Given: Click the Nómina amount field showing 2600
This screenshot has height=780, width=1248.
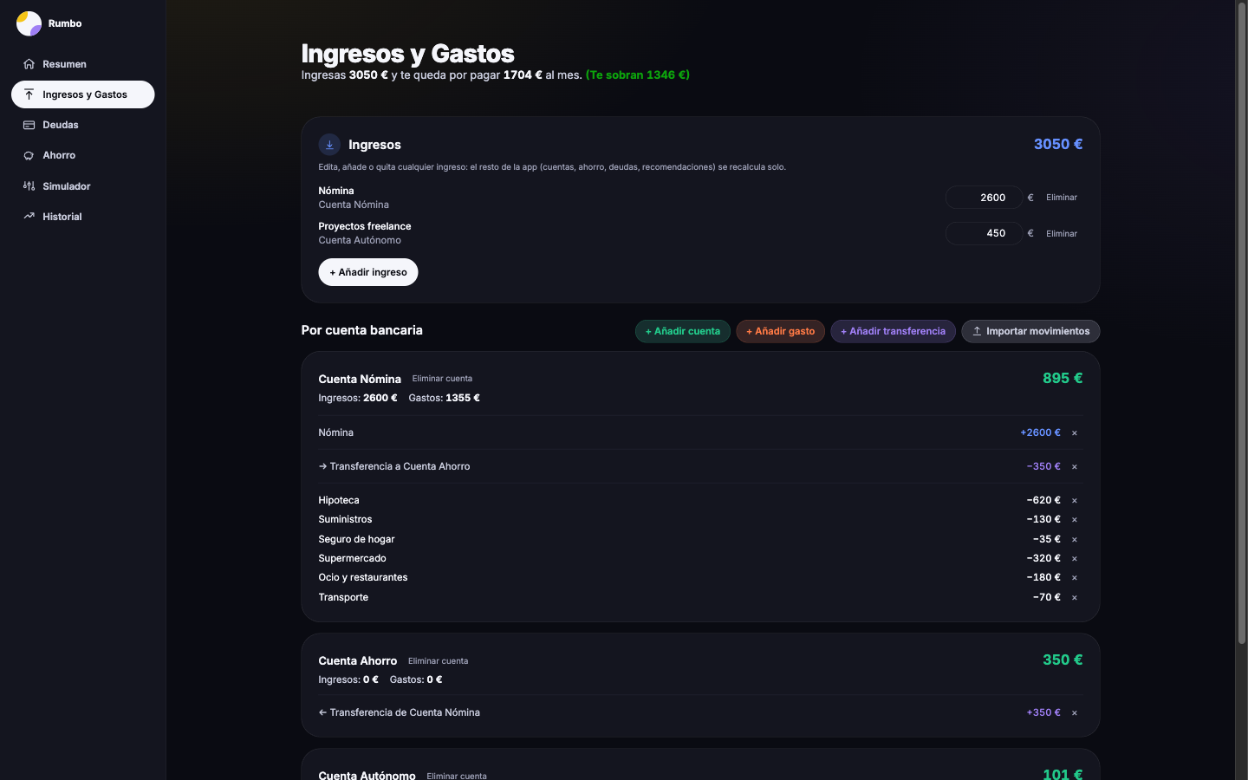Looking at the screenshot, I should [x=984, y=198].
